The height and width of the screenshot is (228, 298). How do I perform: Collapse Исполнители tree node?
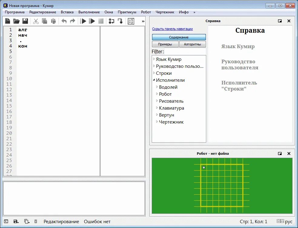point(154,80)
